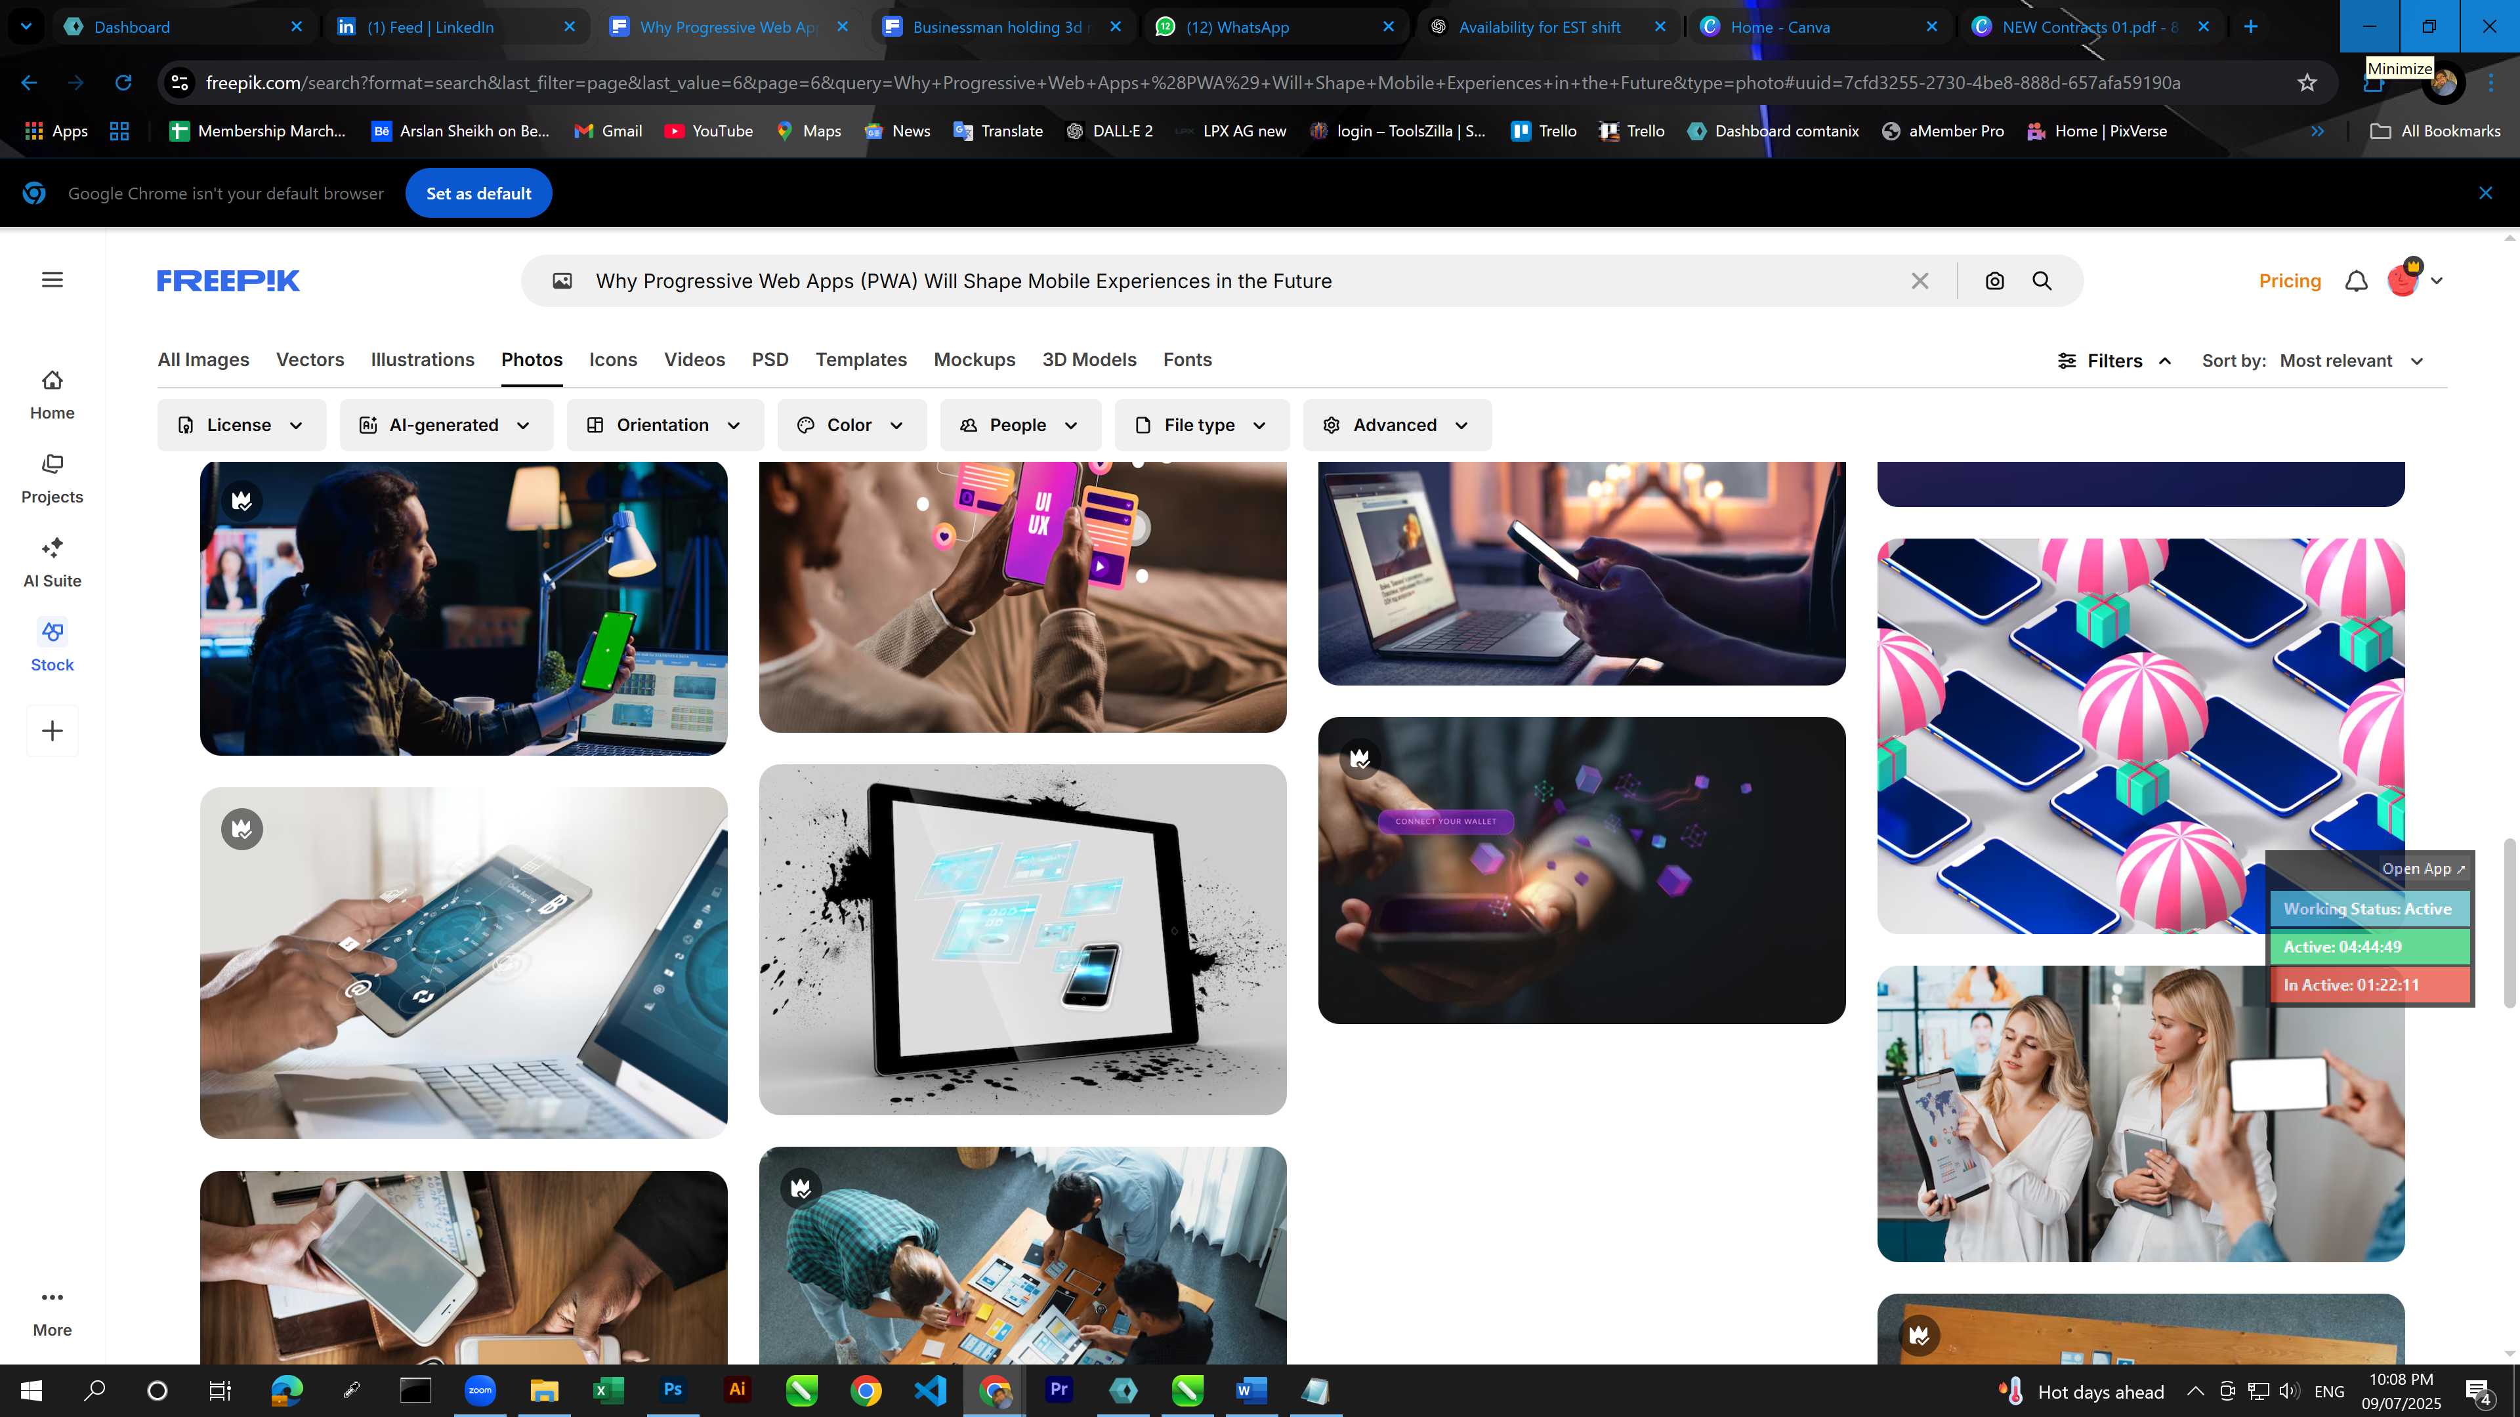Expand People filter dropdown

pos(1020,425)
